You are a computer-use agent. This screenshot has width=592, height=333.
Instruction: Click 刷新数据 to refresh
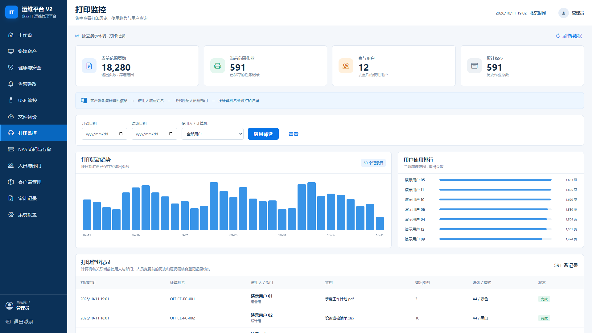point(569,36)
